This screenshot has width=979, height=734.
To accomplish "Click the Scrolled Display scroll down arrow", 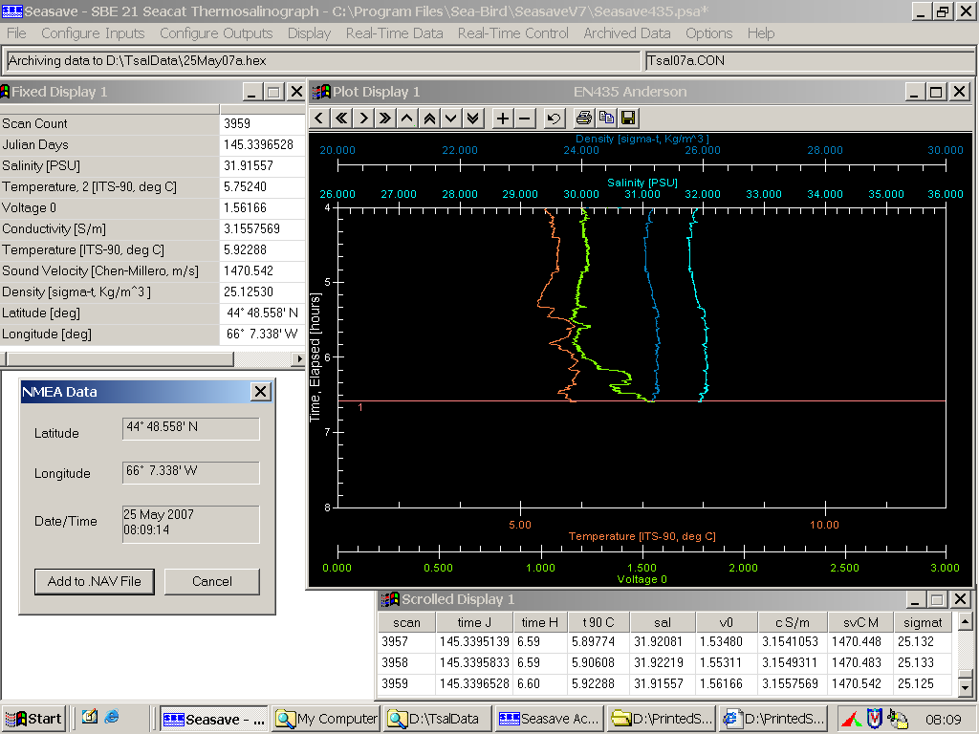I will coord(965,688).
